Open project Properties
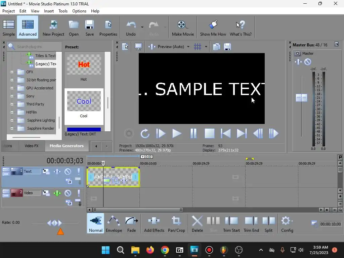This screenshot has height=258, width=344. [x=108, y=28]
